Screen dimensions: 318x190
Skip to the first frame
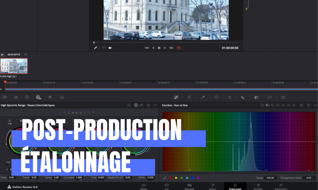[x=147, y=48]
